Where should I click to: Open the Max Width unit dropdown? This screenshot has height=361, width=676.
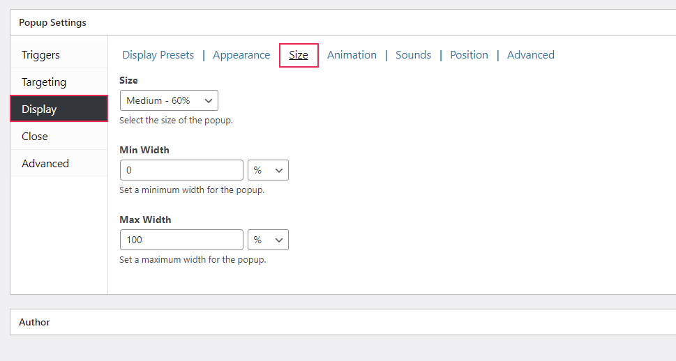tap(268, 240)
